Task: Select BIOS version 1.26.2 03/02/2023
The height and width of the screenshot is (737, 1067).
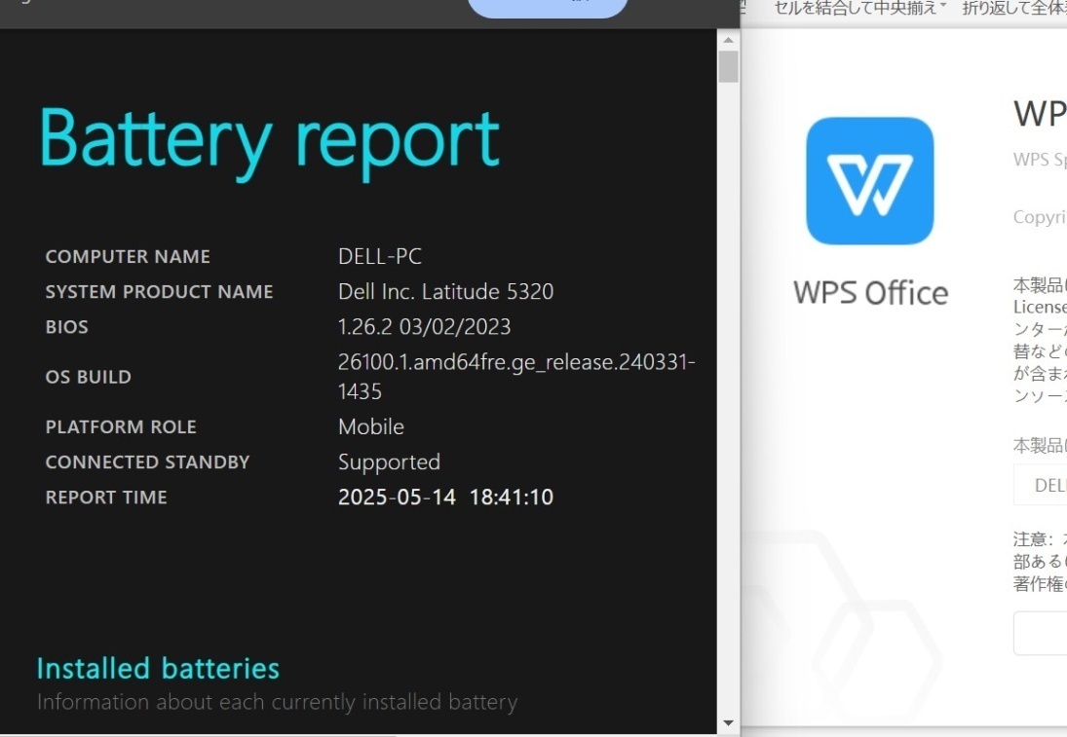Action: 424,327
